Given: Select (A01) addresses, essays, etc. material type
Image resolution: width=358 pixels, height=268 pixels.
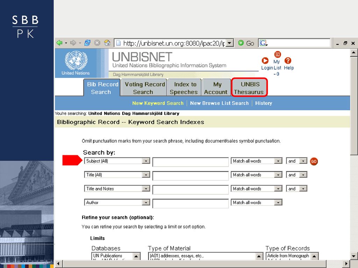Looking at the screenshot, I should point(177,256).
